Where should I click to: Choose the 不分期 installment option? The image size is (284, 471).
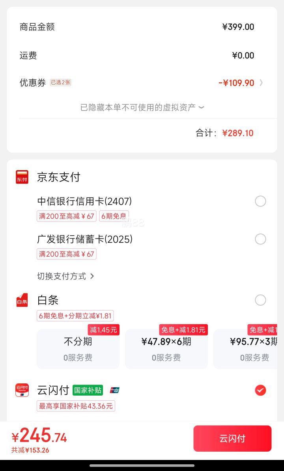[x=78, y=349]
